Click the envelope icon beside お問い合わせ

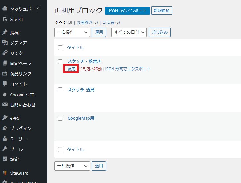click(5, 104)
